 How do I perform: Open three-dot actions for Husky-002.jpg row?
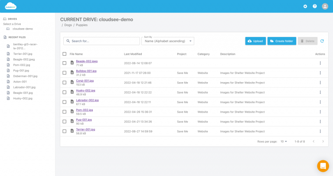[x=320, y=92]
